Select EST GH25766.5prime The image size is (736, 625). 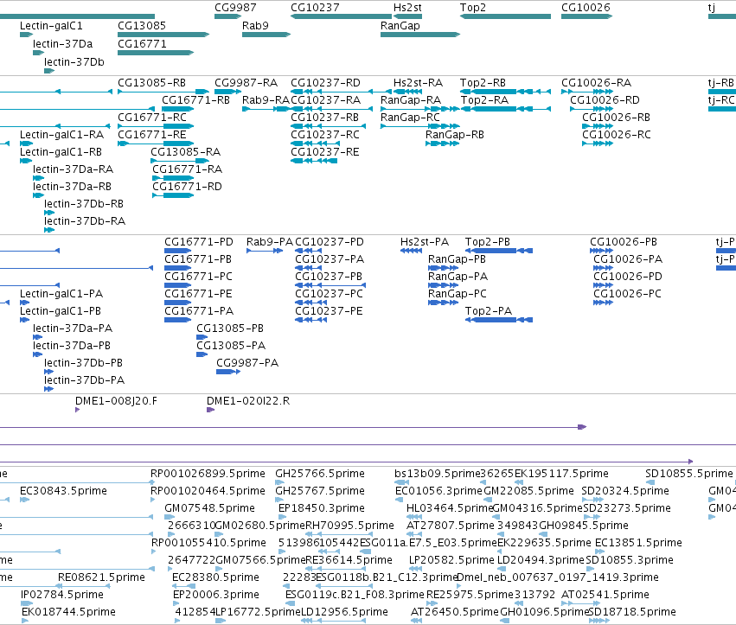[x=320, y=474]
